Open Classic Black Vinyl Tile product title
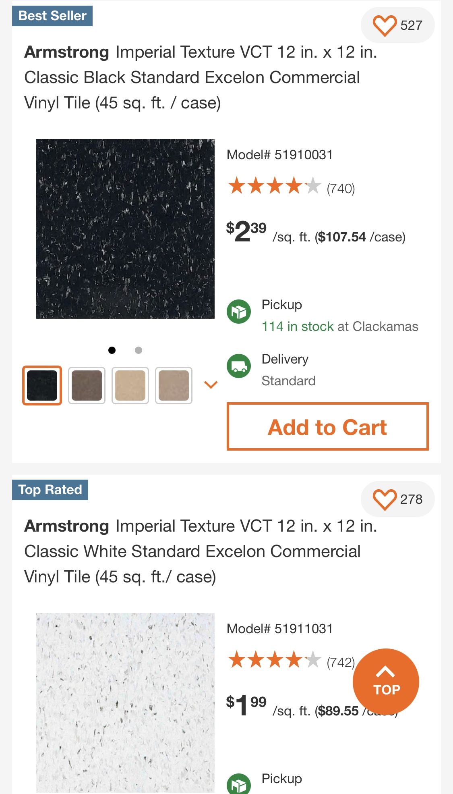453x794 pixels. (x=201, y=77)
